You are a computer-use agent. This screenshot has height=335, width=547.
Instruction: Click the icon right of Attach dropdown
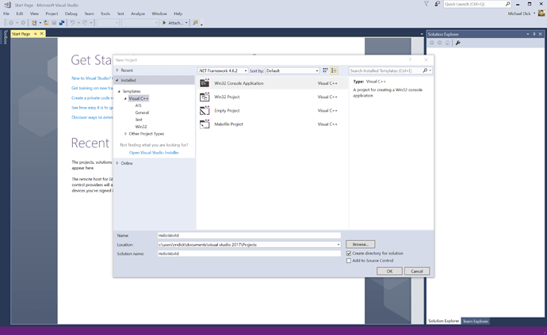195,23
